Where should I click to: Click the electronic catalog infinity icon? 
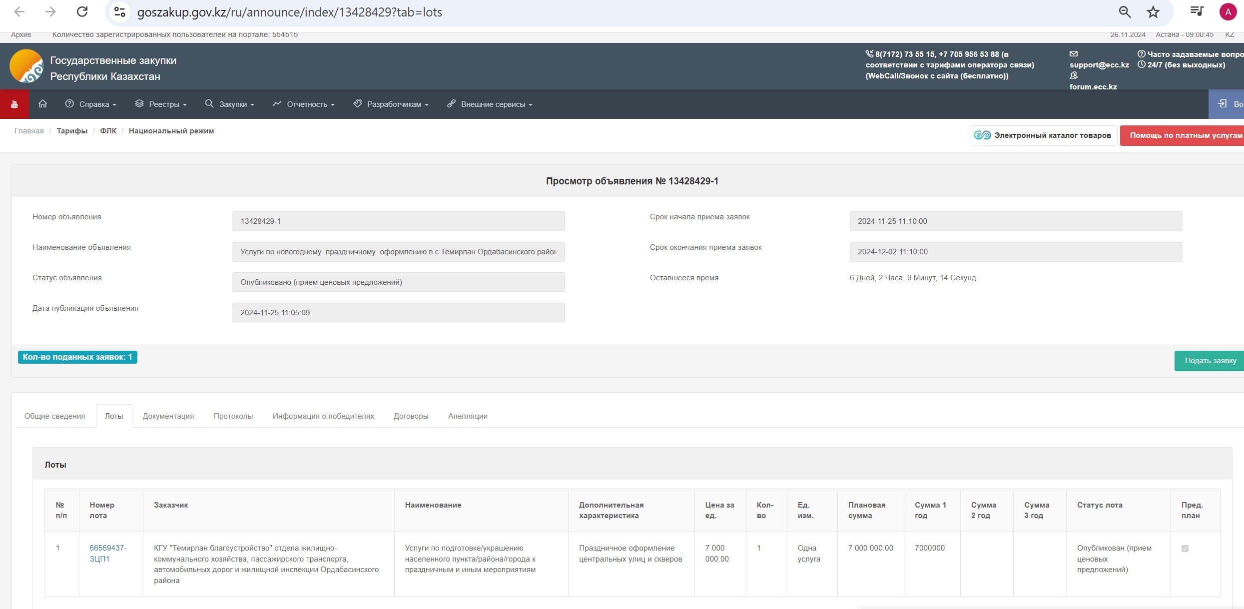(x=982, y=135)
